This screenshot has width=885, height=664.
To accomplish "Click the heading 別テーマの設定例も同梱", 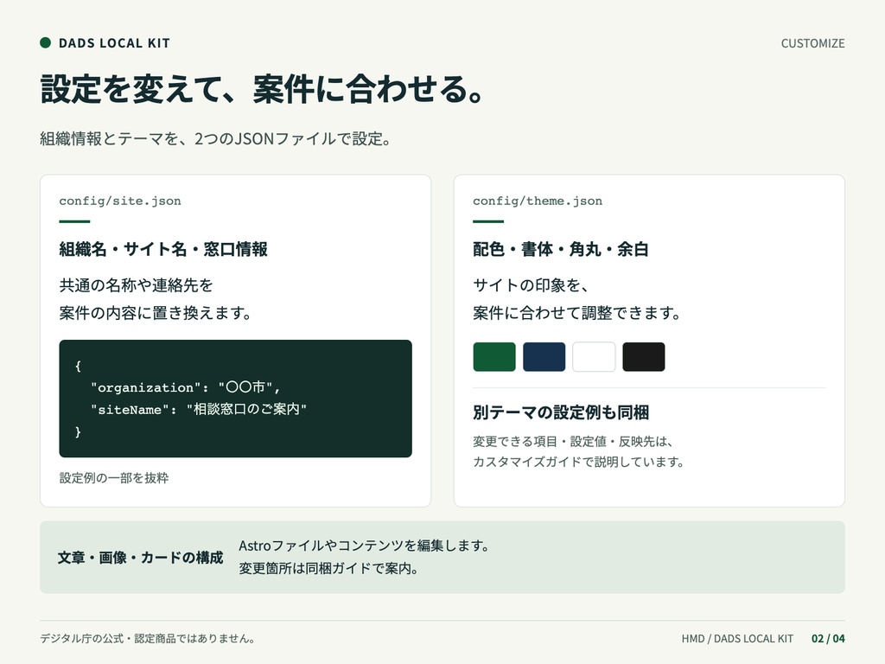I will click(561, 412).
